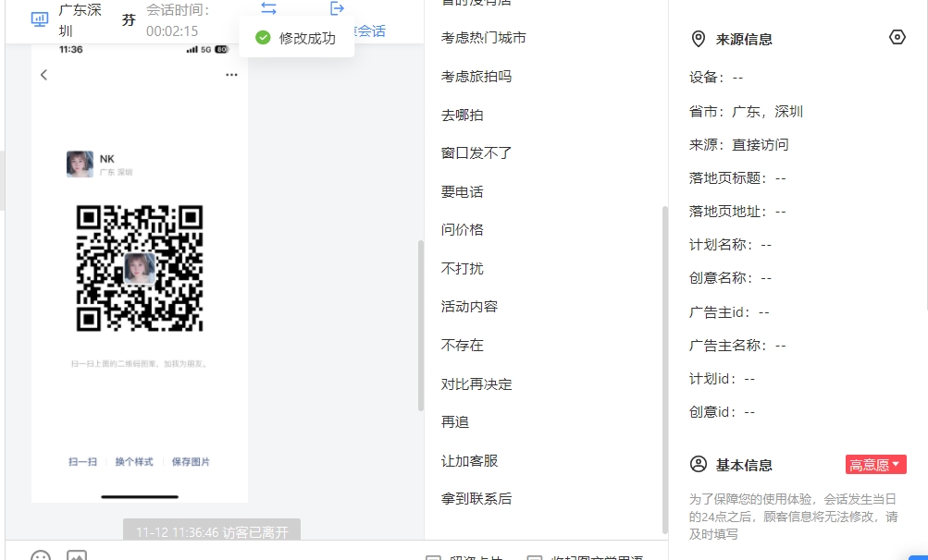Screen dimensions: 928x560
Task: Select quick reply 窗口发不了
Action: pyautogui.click(x=476, y=153)
